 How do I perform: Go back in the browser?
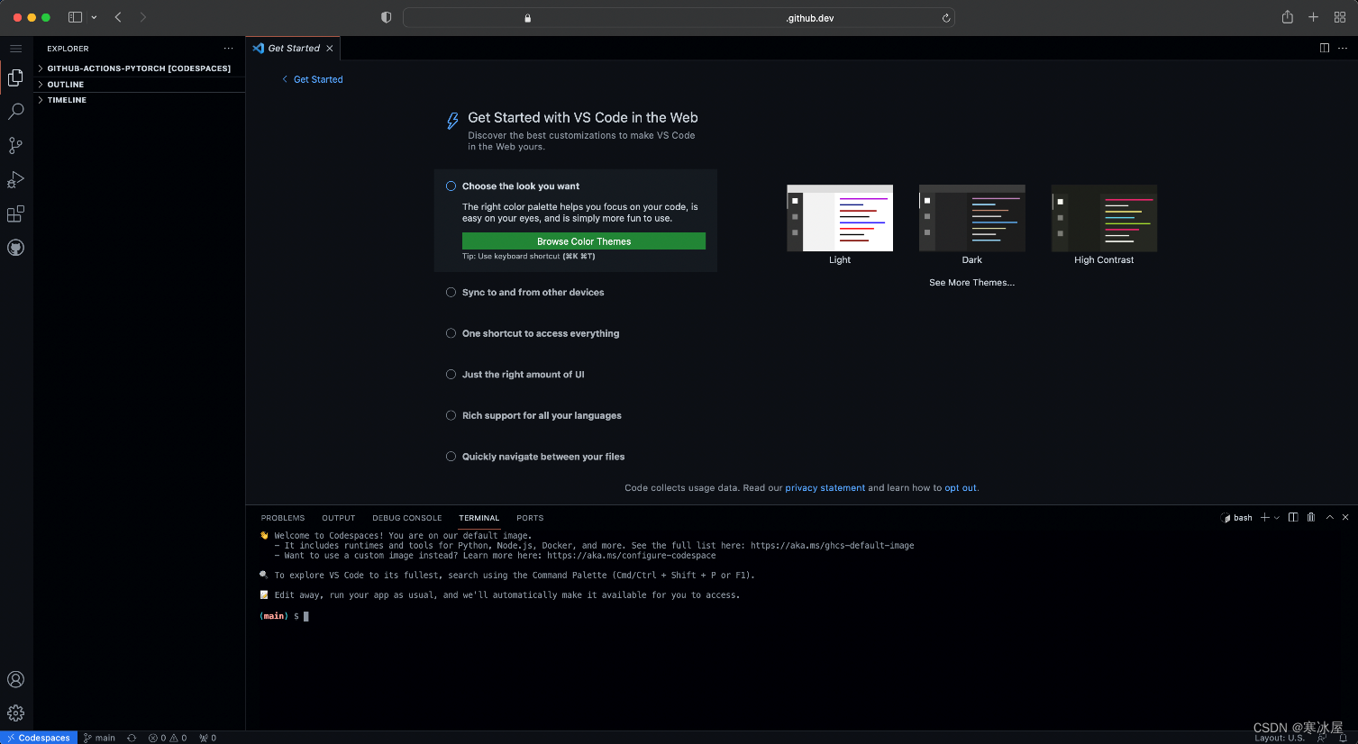[x=118, y=17]
